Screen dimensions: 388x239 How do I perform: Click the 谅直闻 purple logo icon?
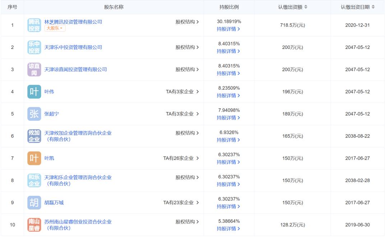(34, 69)
